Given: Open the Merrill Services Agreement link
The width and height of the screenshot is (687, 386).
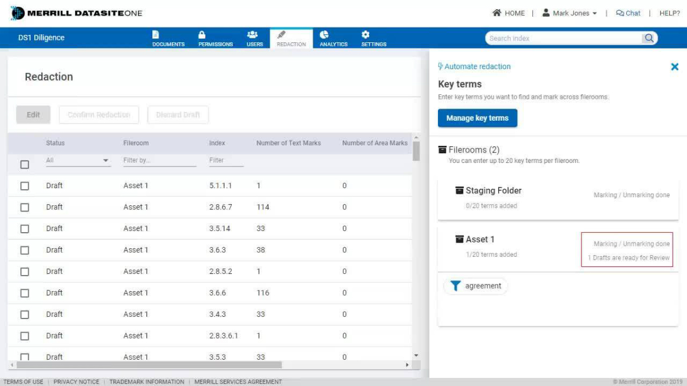Looking at the screenshot, I should click(x=238, y=381).
